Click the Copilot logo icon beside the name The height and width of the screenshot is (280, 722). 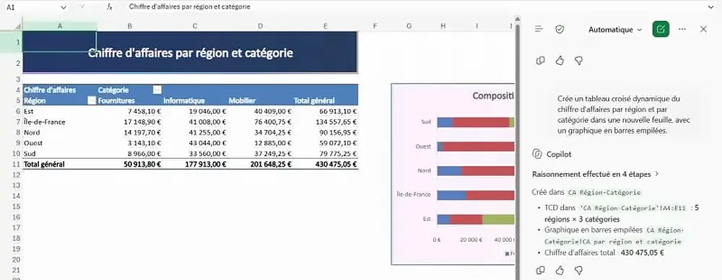point(536,154)
